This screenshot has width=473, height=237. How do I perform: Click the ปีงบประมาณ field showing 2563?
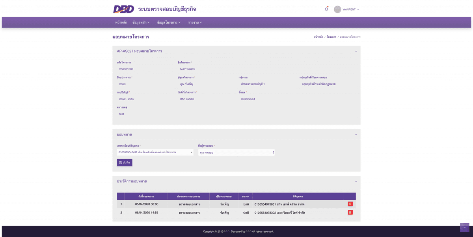point(145,84)
